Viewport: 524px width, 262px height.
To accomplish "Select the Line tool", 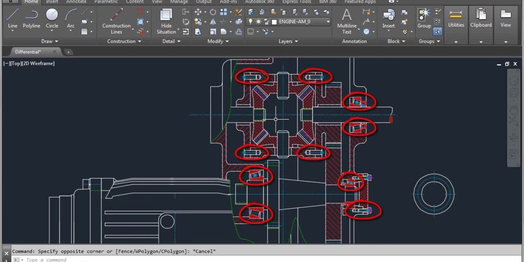I will [x=13, y=19].
